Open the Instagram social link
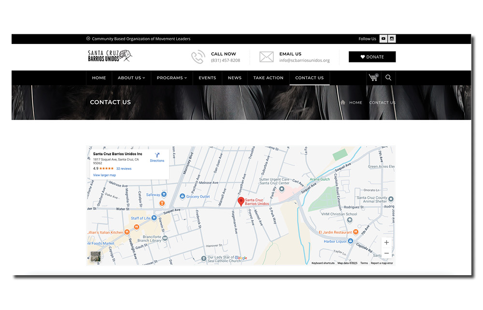This screenshot has height=310, width=483. coord(392,39)
